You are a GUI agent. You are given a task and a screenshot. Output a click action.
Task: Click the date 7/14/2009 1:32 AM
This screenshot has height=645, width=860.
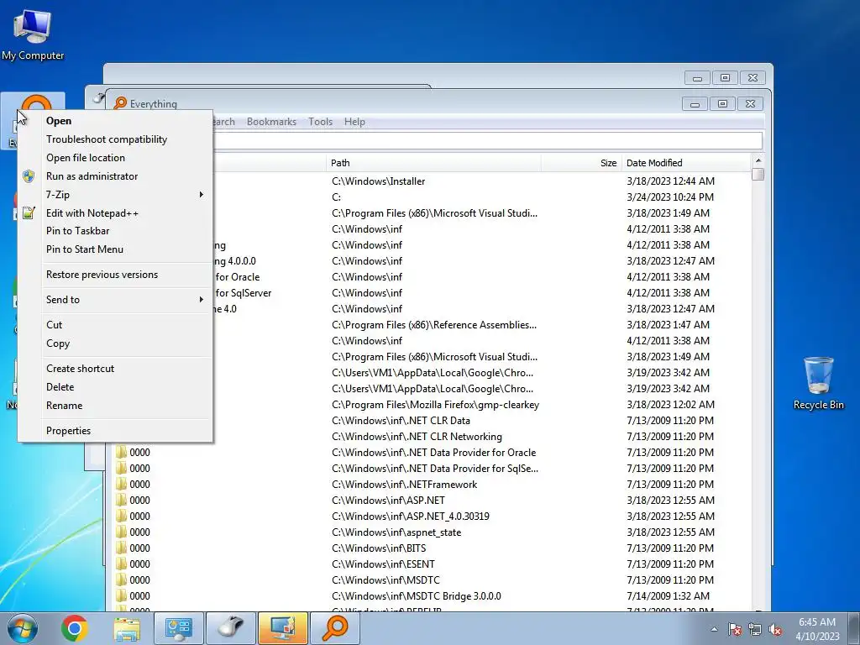tap(668, 595)
